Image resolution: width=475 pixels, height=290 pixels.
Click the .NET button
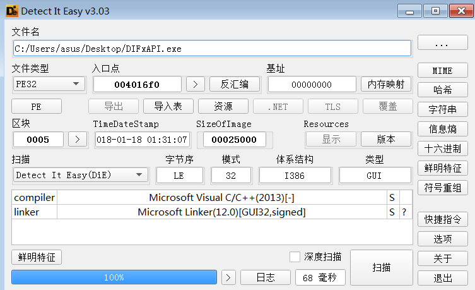coord(278,107)
